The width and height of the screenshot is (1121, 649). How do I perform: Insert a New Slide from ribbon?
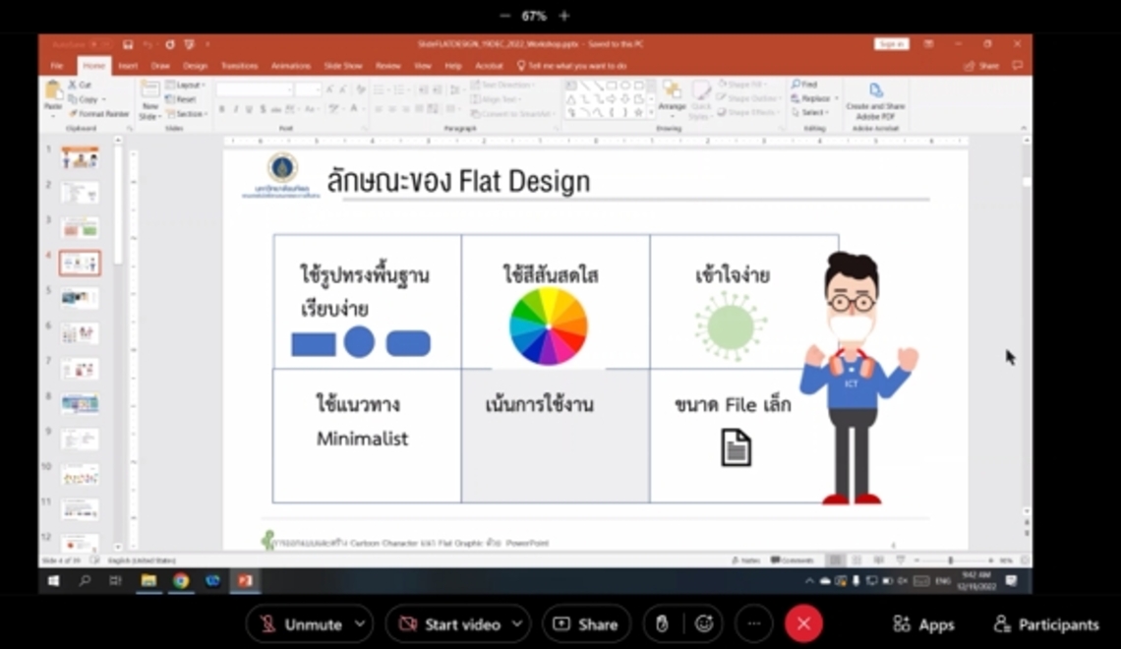pos(149,100)
